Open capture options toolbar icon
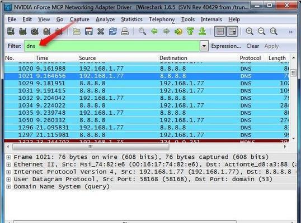301x223 pixels. tap(23, 31)
